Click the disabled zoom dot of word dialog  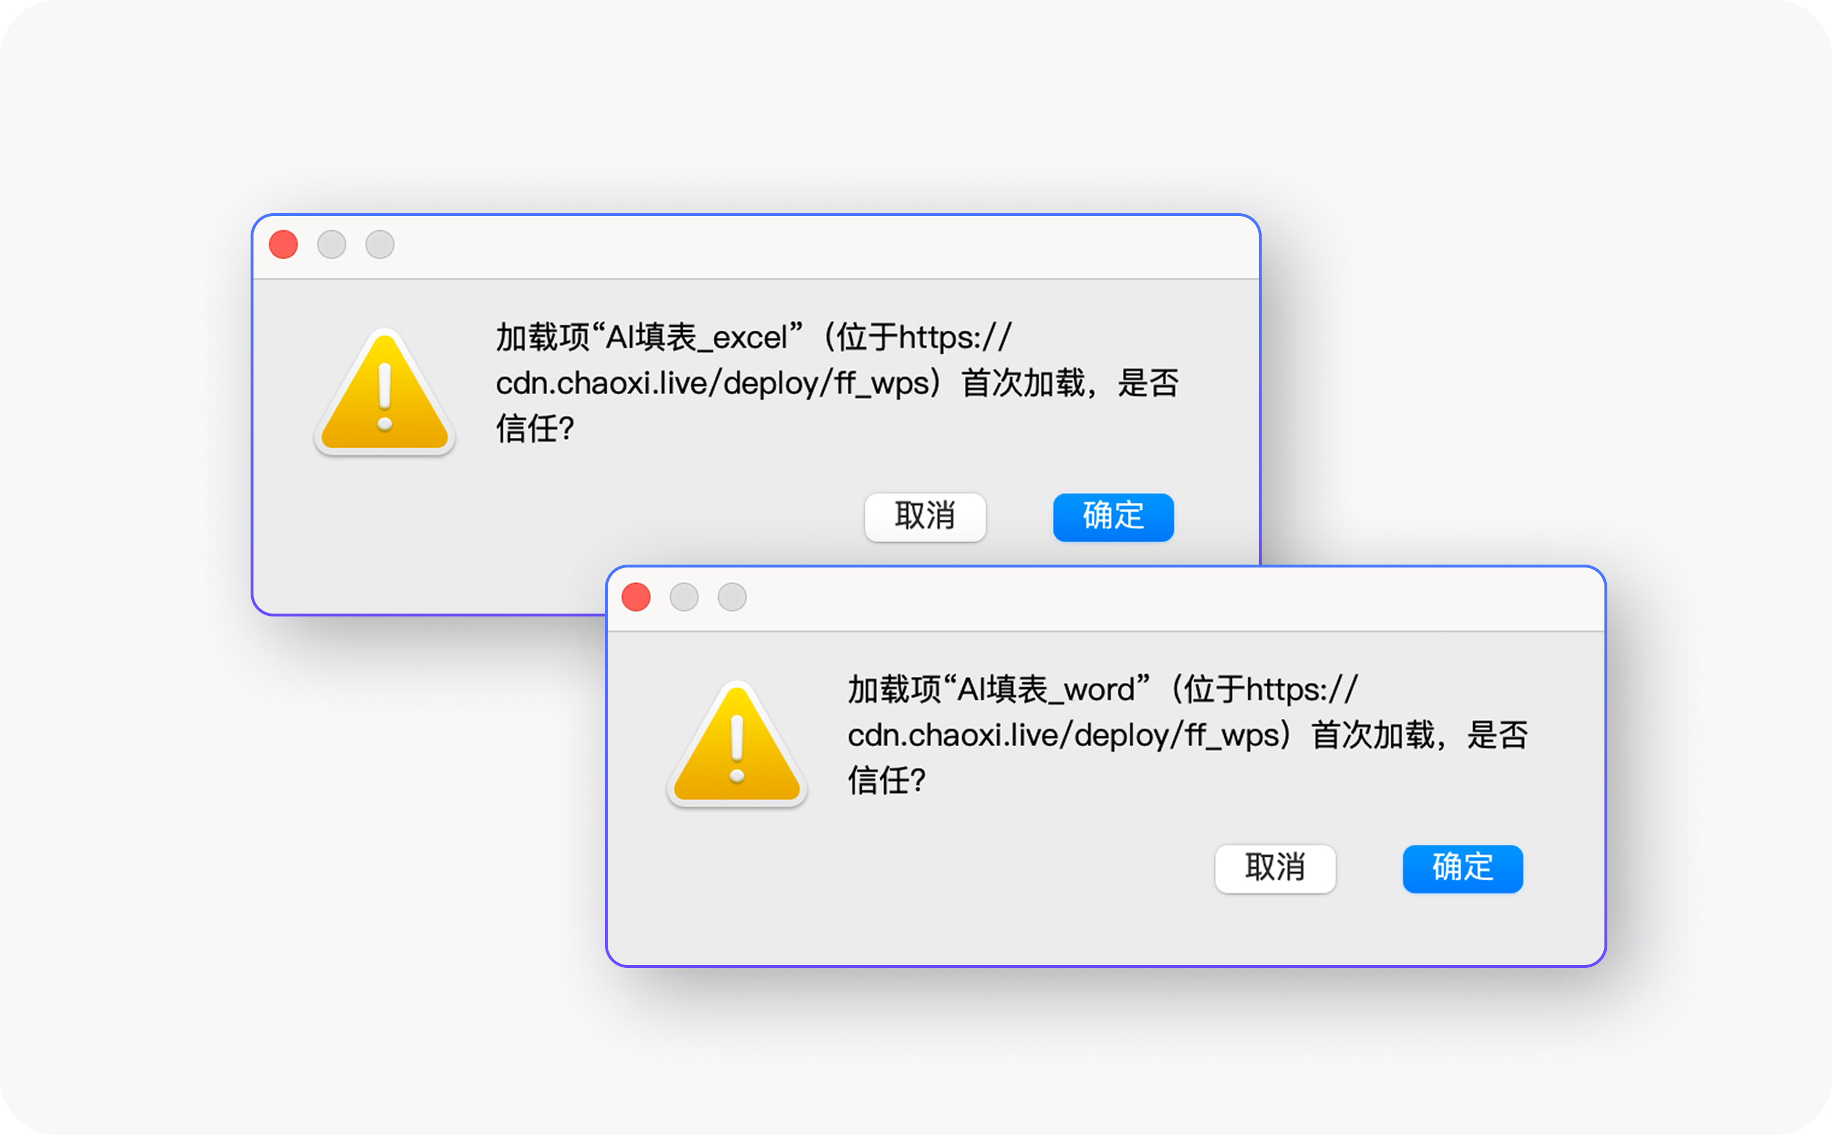pyautogui.click(x=732, y=597)
